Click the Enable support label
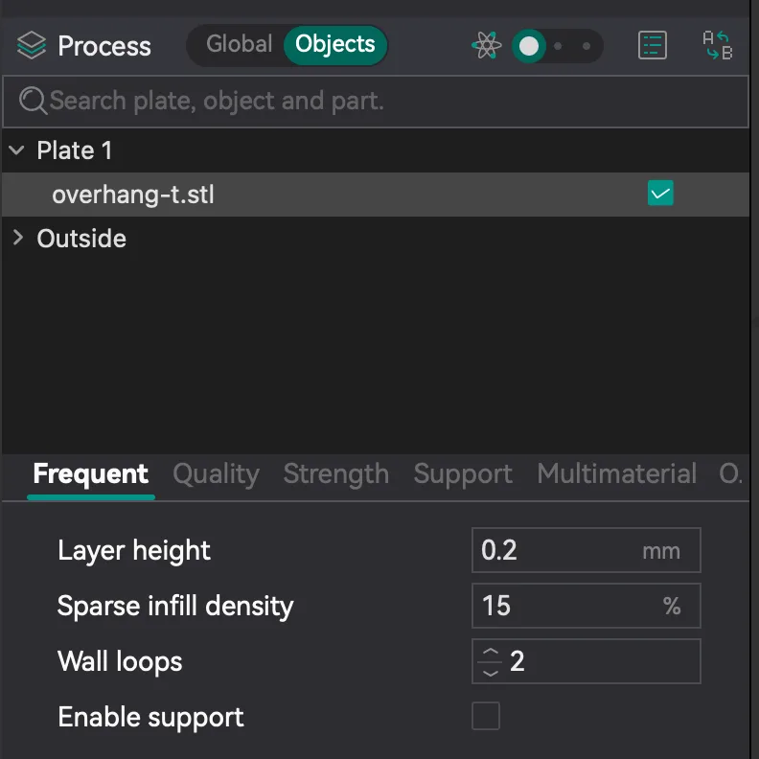Image resolution: width=759 pixels, height=759 pixels. 150,717
